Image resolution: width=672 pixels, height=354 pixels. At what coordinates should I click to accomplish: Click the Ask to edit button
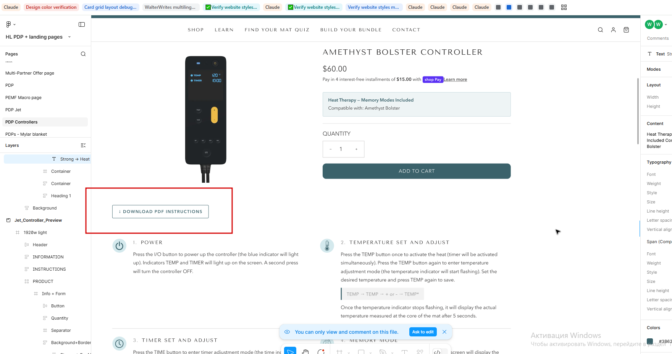click(x=423, y=332)
